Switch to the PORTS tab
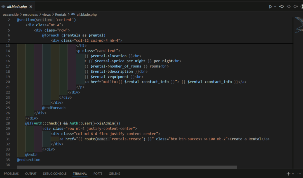Viewport: 303px width, 178px height. (98, 174)
